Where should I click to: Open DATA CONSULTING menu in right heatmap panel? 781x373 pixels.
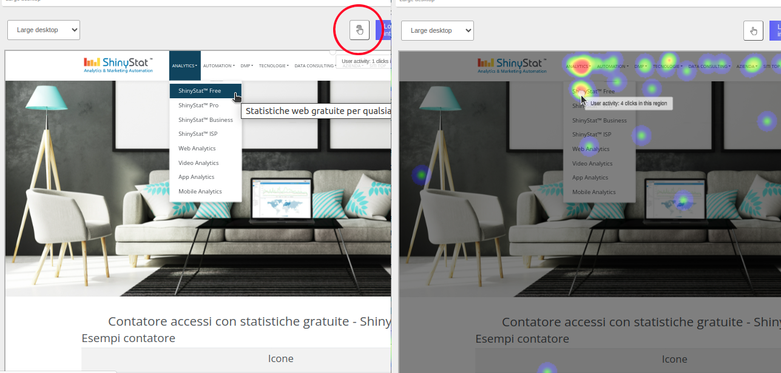(x=709, y=66)
